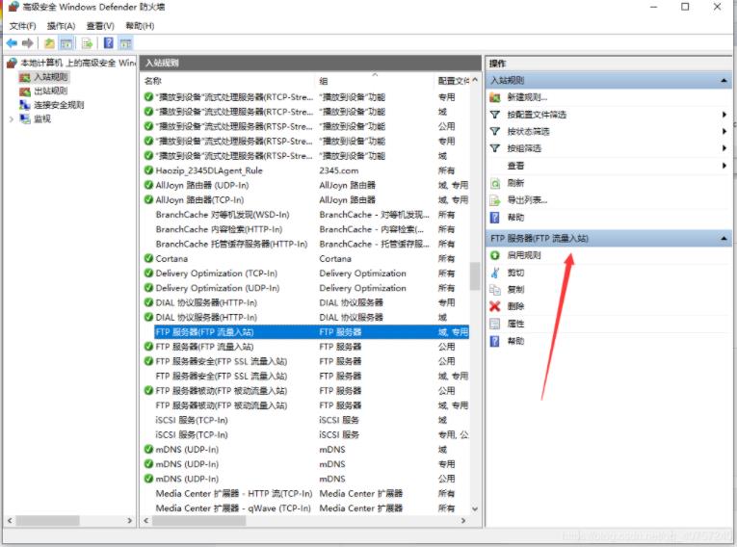Open submenu arrow of 按配置文件筛选

(724, 115)
